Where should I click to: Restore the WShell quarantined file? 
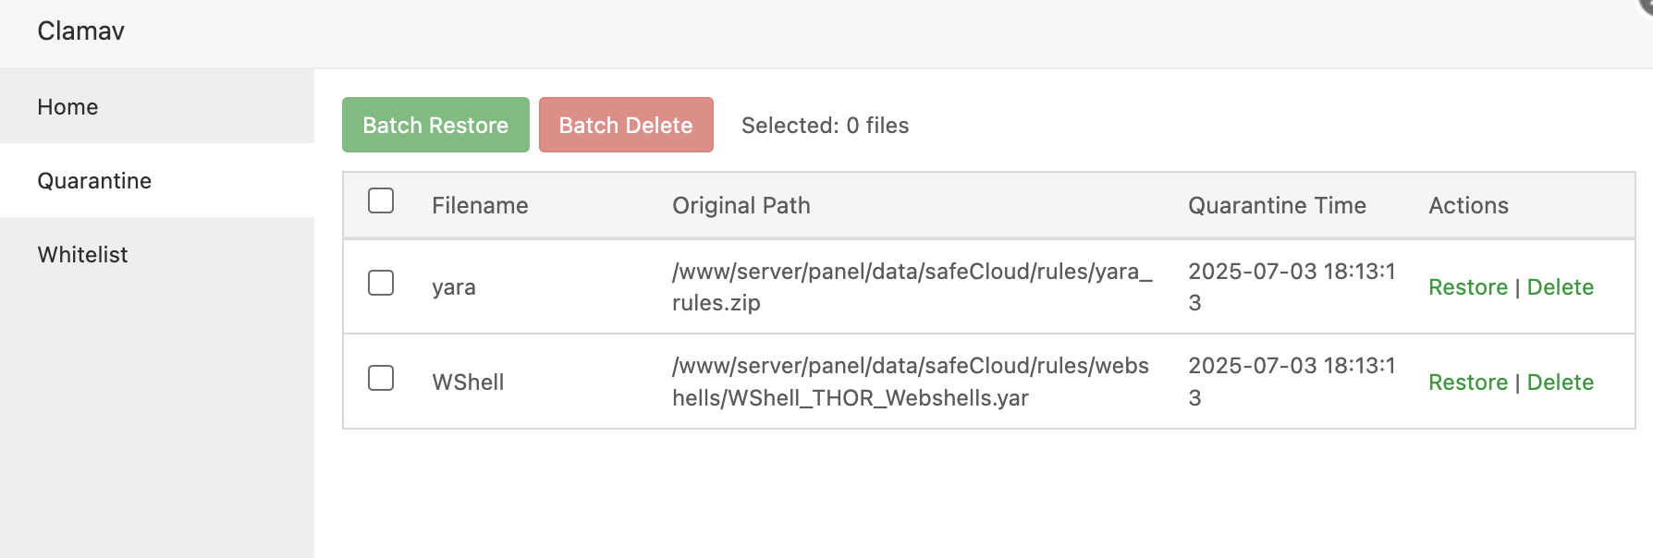1467,382
